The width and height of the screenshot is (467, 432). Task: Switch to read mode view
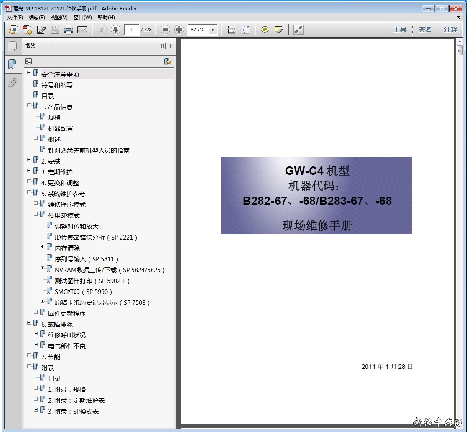[x=298, y=30]
